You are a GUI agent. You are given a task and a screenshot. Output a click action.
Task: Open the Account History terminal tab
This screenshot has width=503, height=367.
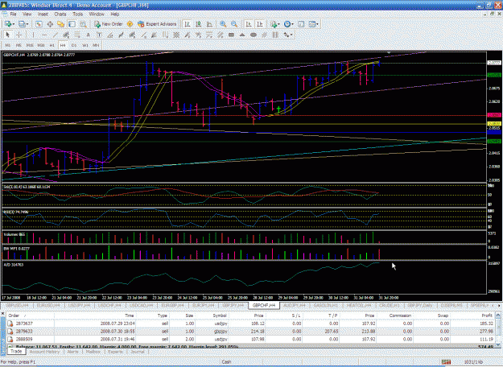pyautogui.click(x=44, y=352)
